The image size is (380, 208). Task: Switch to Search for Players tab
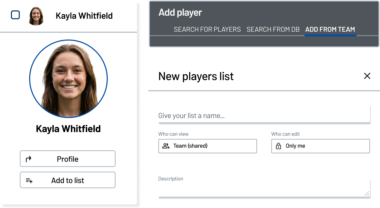coord(207,29)
